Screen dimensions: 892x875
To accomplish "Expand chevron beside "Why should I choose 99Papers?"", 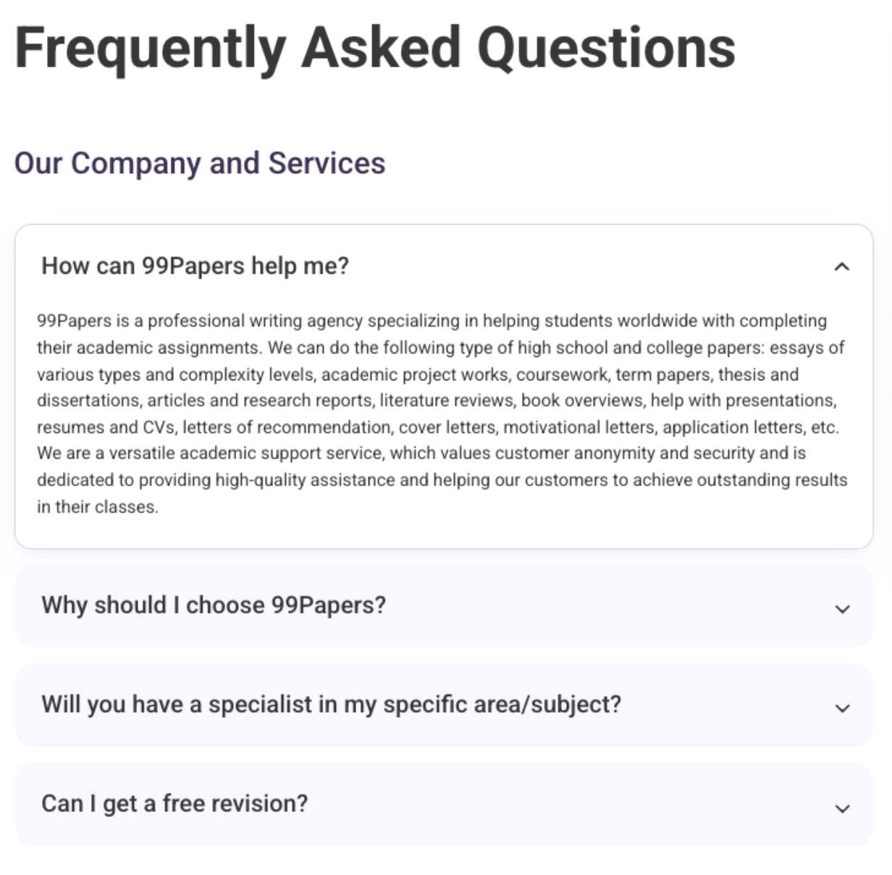I will tap(842, 608).
